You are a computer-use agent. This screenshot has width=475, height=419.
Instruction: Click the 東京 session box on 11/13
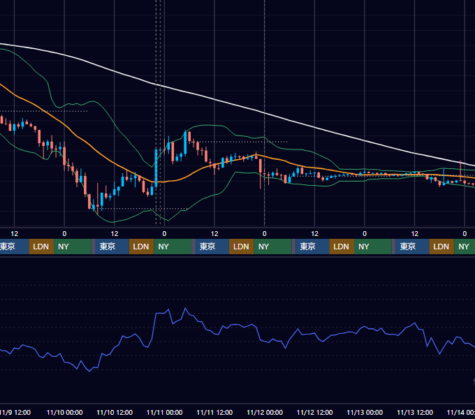[x=413, y=247]
